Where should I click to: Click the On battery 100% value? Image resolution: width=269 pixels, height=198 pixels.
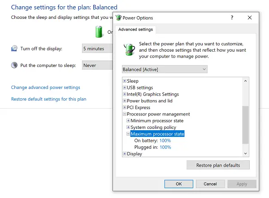[x=165, y=141]
